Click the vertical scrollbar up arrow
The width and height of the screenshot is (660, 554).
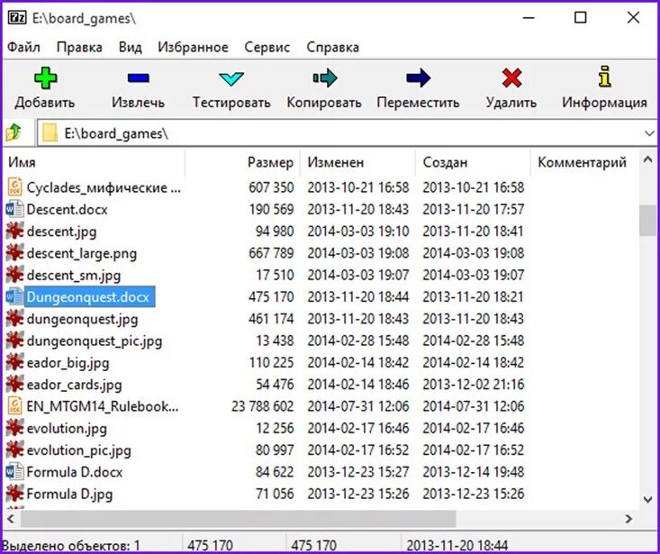click(647, 160)
